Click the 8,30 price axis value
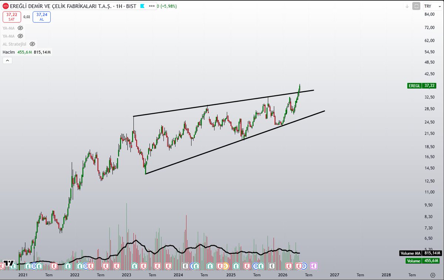Screen dimensions: 444x280 [429, 217]
